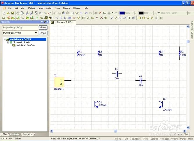Click the Inspect status bar button

tap(118, 139)
